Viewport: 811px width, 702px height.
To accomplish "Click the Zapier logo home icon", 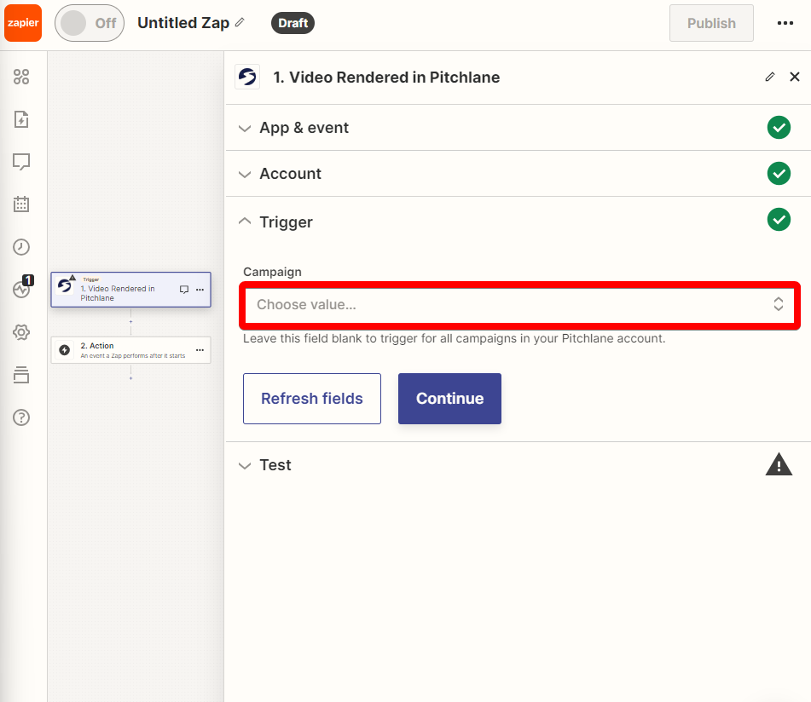I will click(23, 23).
